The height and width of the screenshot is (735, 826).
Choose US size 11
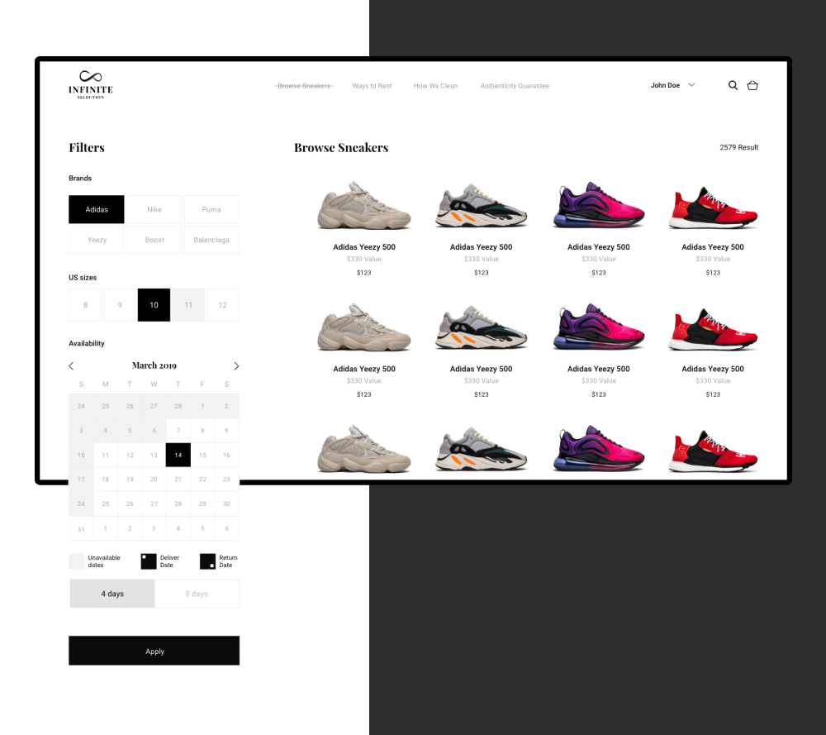pos(188,305)
